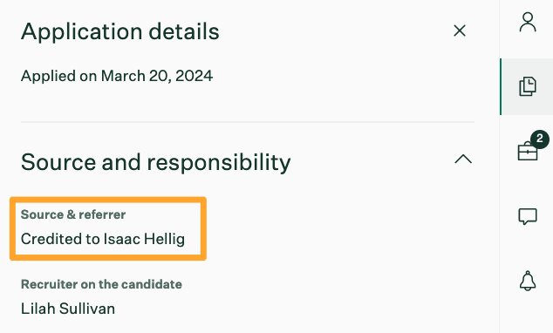The image size is (553, 333).
Task: Click the words Credited to
Action: (60, 239)
